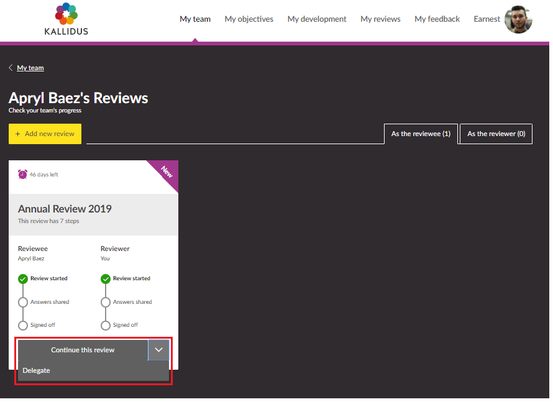This screenshot has height=407, width=553.
Task: Click reviewer's Signed off step circle
Action: pyautogui.click(x=106, y=325)
